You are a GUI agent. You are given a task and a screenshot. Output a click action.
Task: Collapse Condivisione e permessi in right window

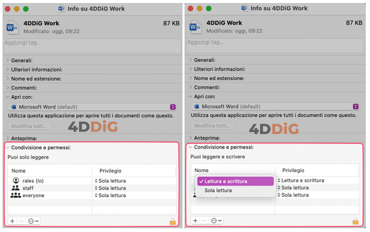[x=190, y=147]
